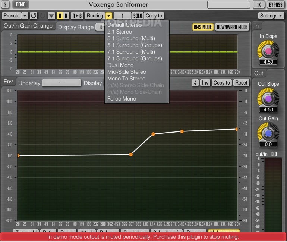
Task: Click the Display Range value selector
Action: tap(100, 27)
